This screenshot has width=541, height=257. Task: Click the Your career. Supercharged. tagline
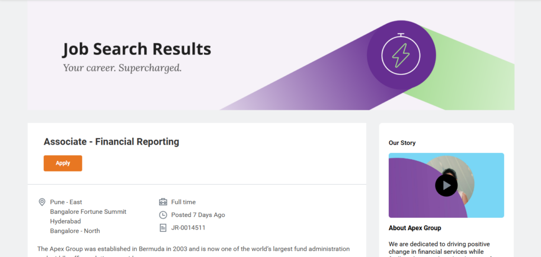pos(122,68)
